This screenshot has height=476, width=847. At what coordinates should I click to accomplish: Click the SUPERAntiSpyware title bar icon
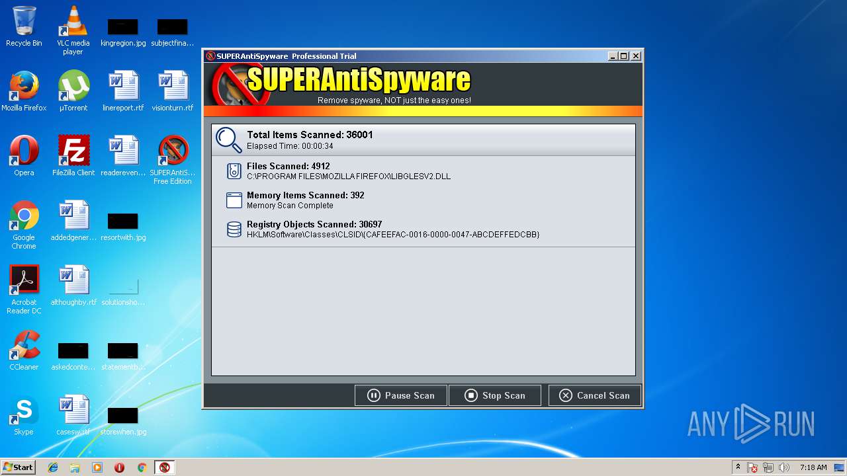pyautogui.click(x=210, y=56)
